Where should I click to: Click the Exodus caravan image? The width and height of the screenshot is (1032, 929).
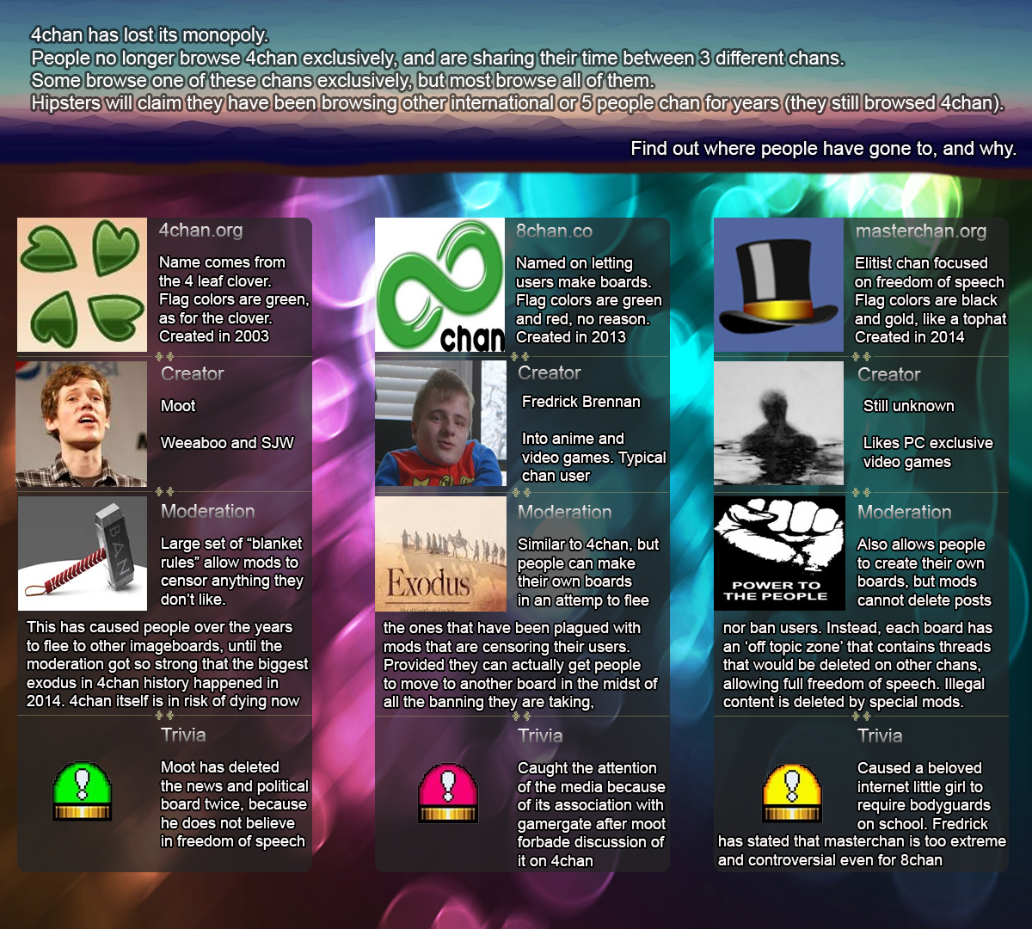click(440, 553)
